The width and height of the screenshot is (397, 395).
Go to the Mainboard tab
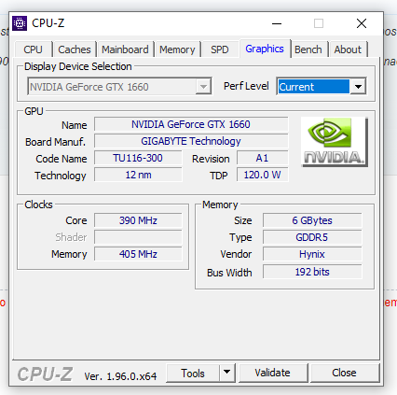[125, 49]
